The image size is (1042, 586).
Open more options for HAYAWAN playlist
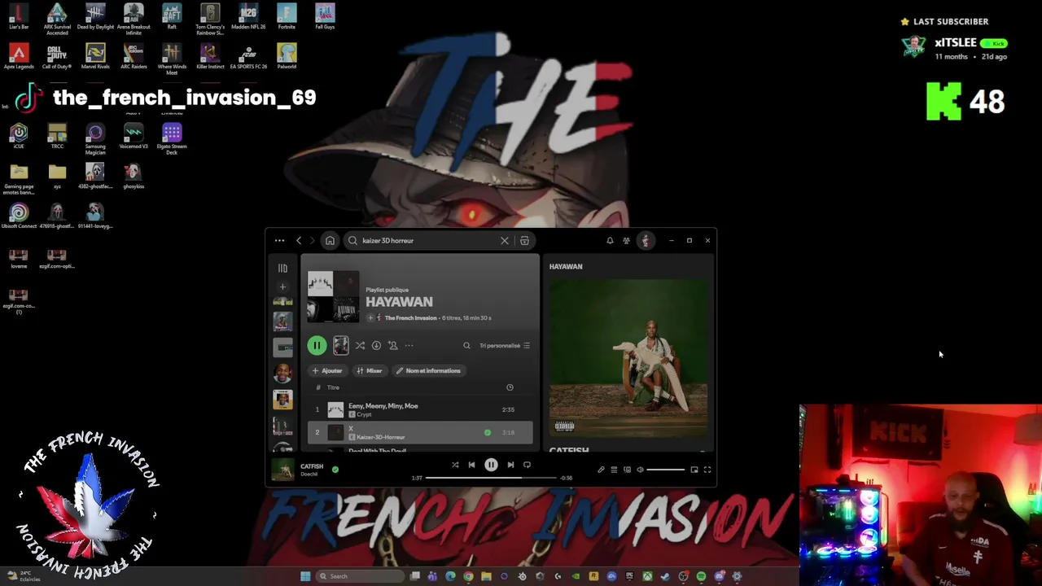409,346
